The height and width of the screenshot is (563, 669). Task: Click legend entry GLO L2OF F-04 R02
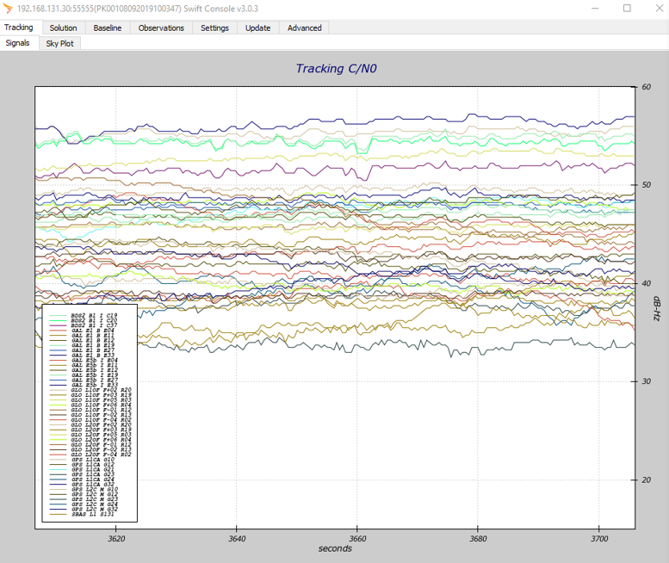click(x=90, y=455)
